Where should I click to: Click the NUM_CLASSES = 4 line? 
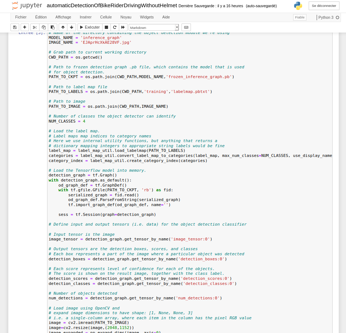point(67,121)
